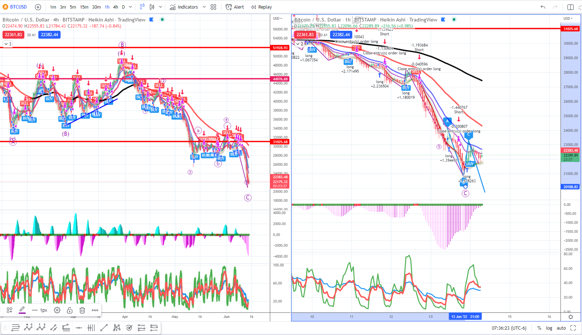Switch to the 1m timeframe
The width and height of the screenshot is (582, 335).
coord(53,7)
